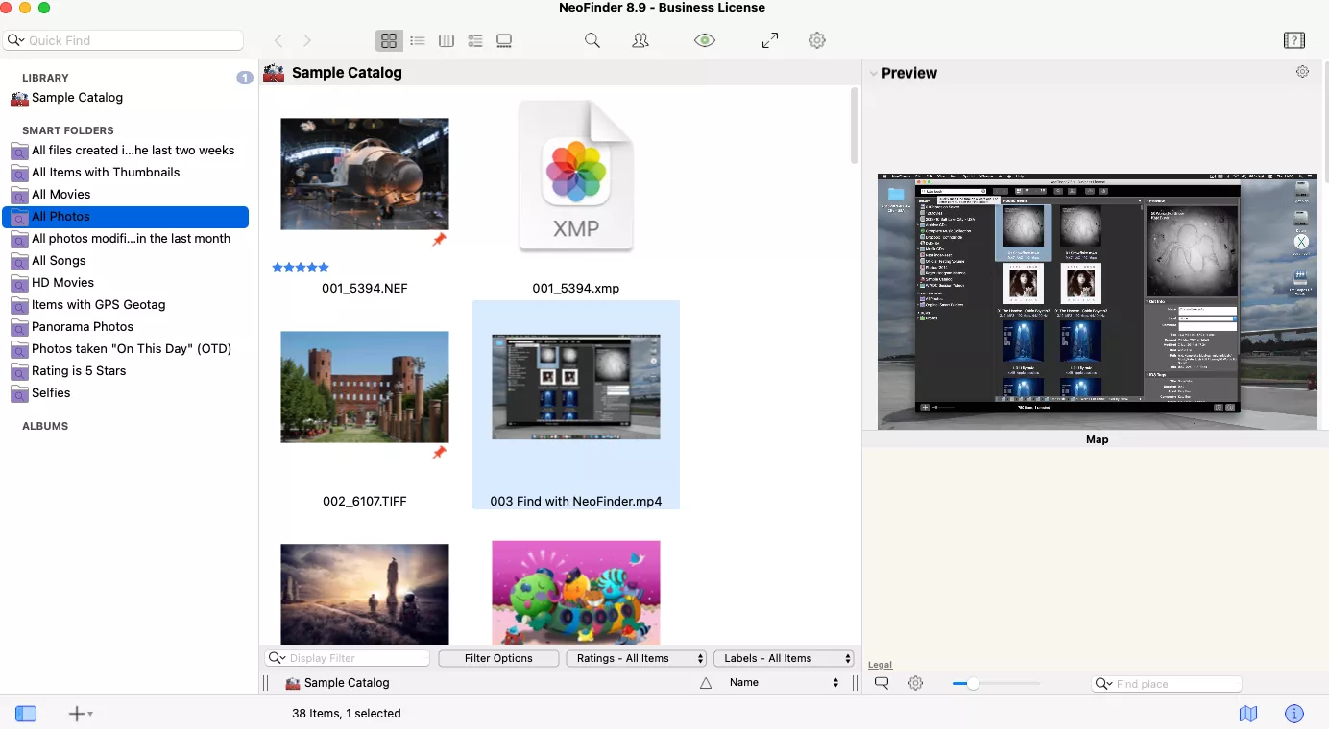
Task: Select the 002_6107.TIFF thumbnail
Action: click(x=364, y=387)
